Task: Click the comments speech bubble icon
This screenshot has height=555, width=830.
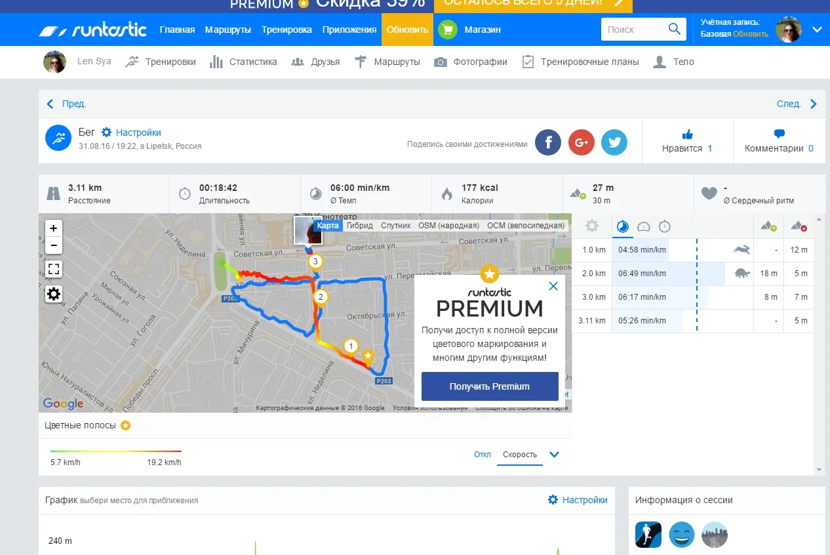Action: click(x=779, y=134)
